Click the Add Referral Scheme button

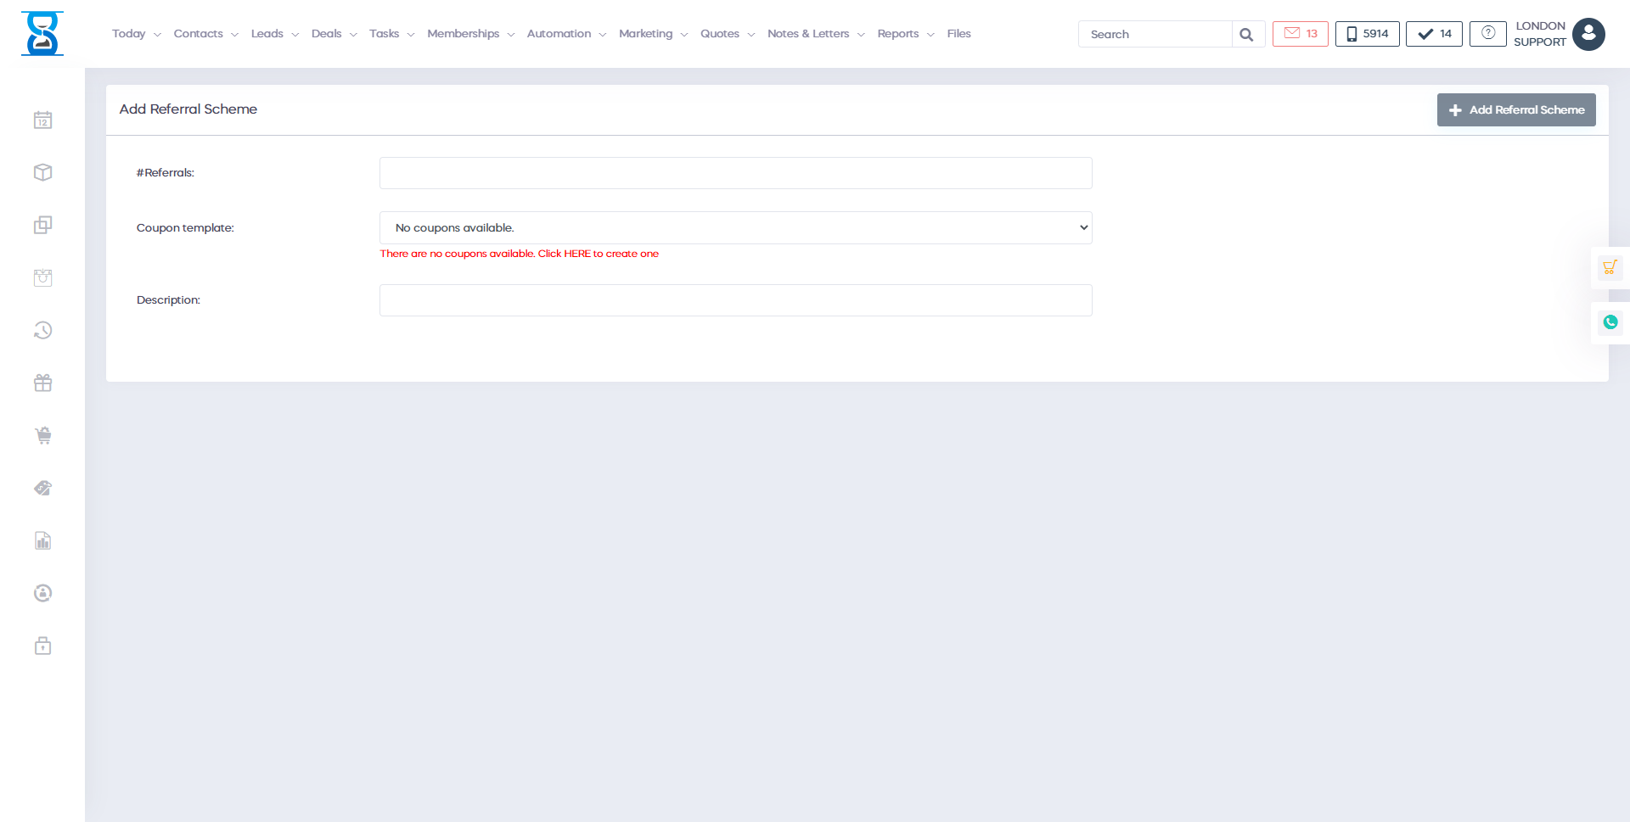(1516, 109)
